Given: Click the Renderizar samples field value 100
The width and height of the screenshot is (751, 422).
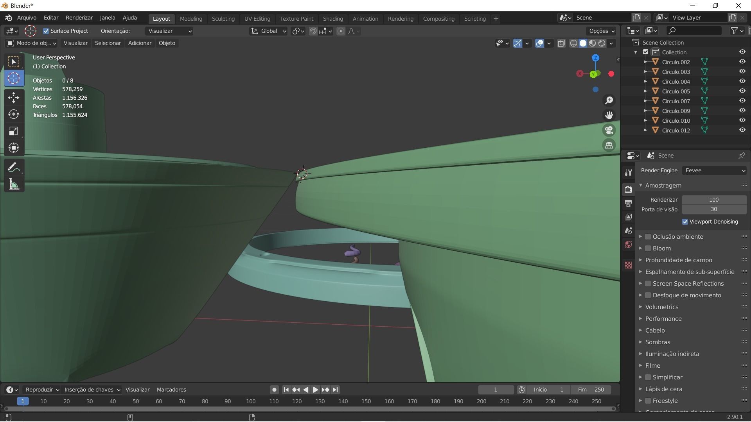Looking at the screenshot, I should 714,200.
